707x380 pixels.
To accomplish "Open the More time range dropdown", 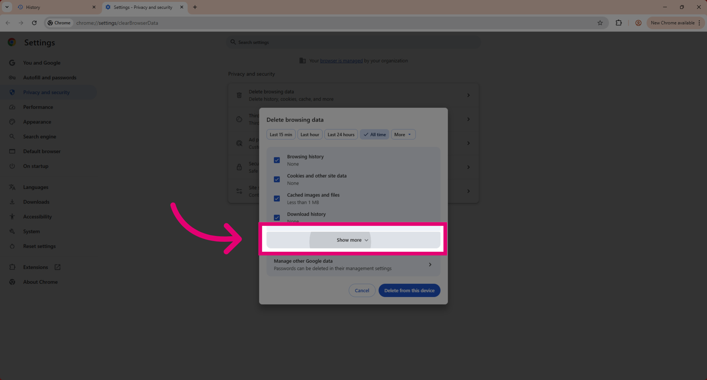I will (x=403, y=135).
